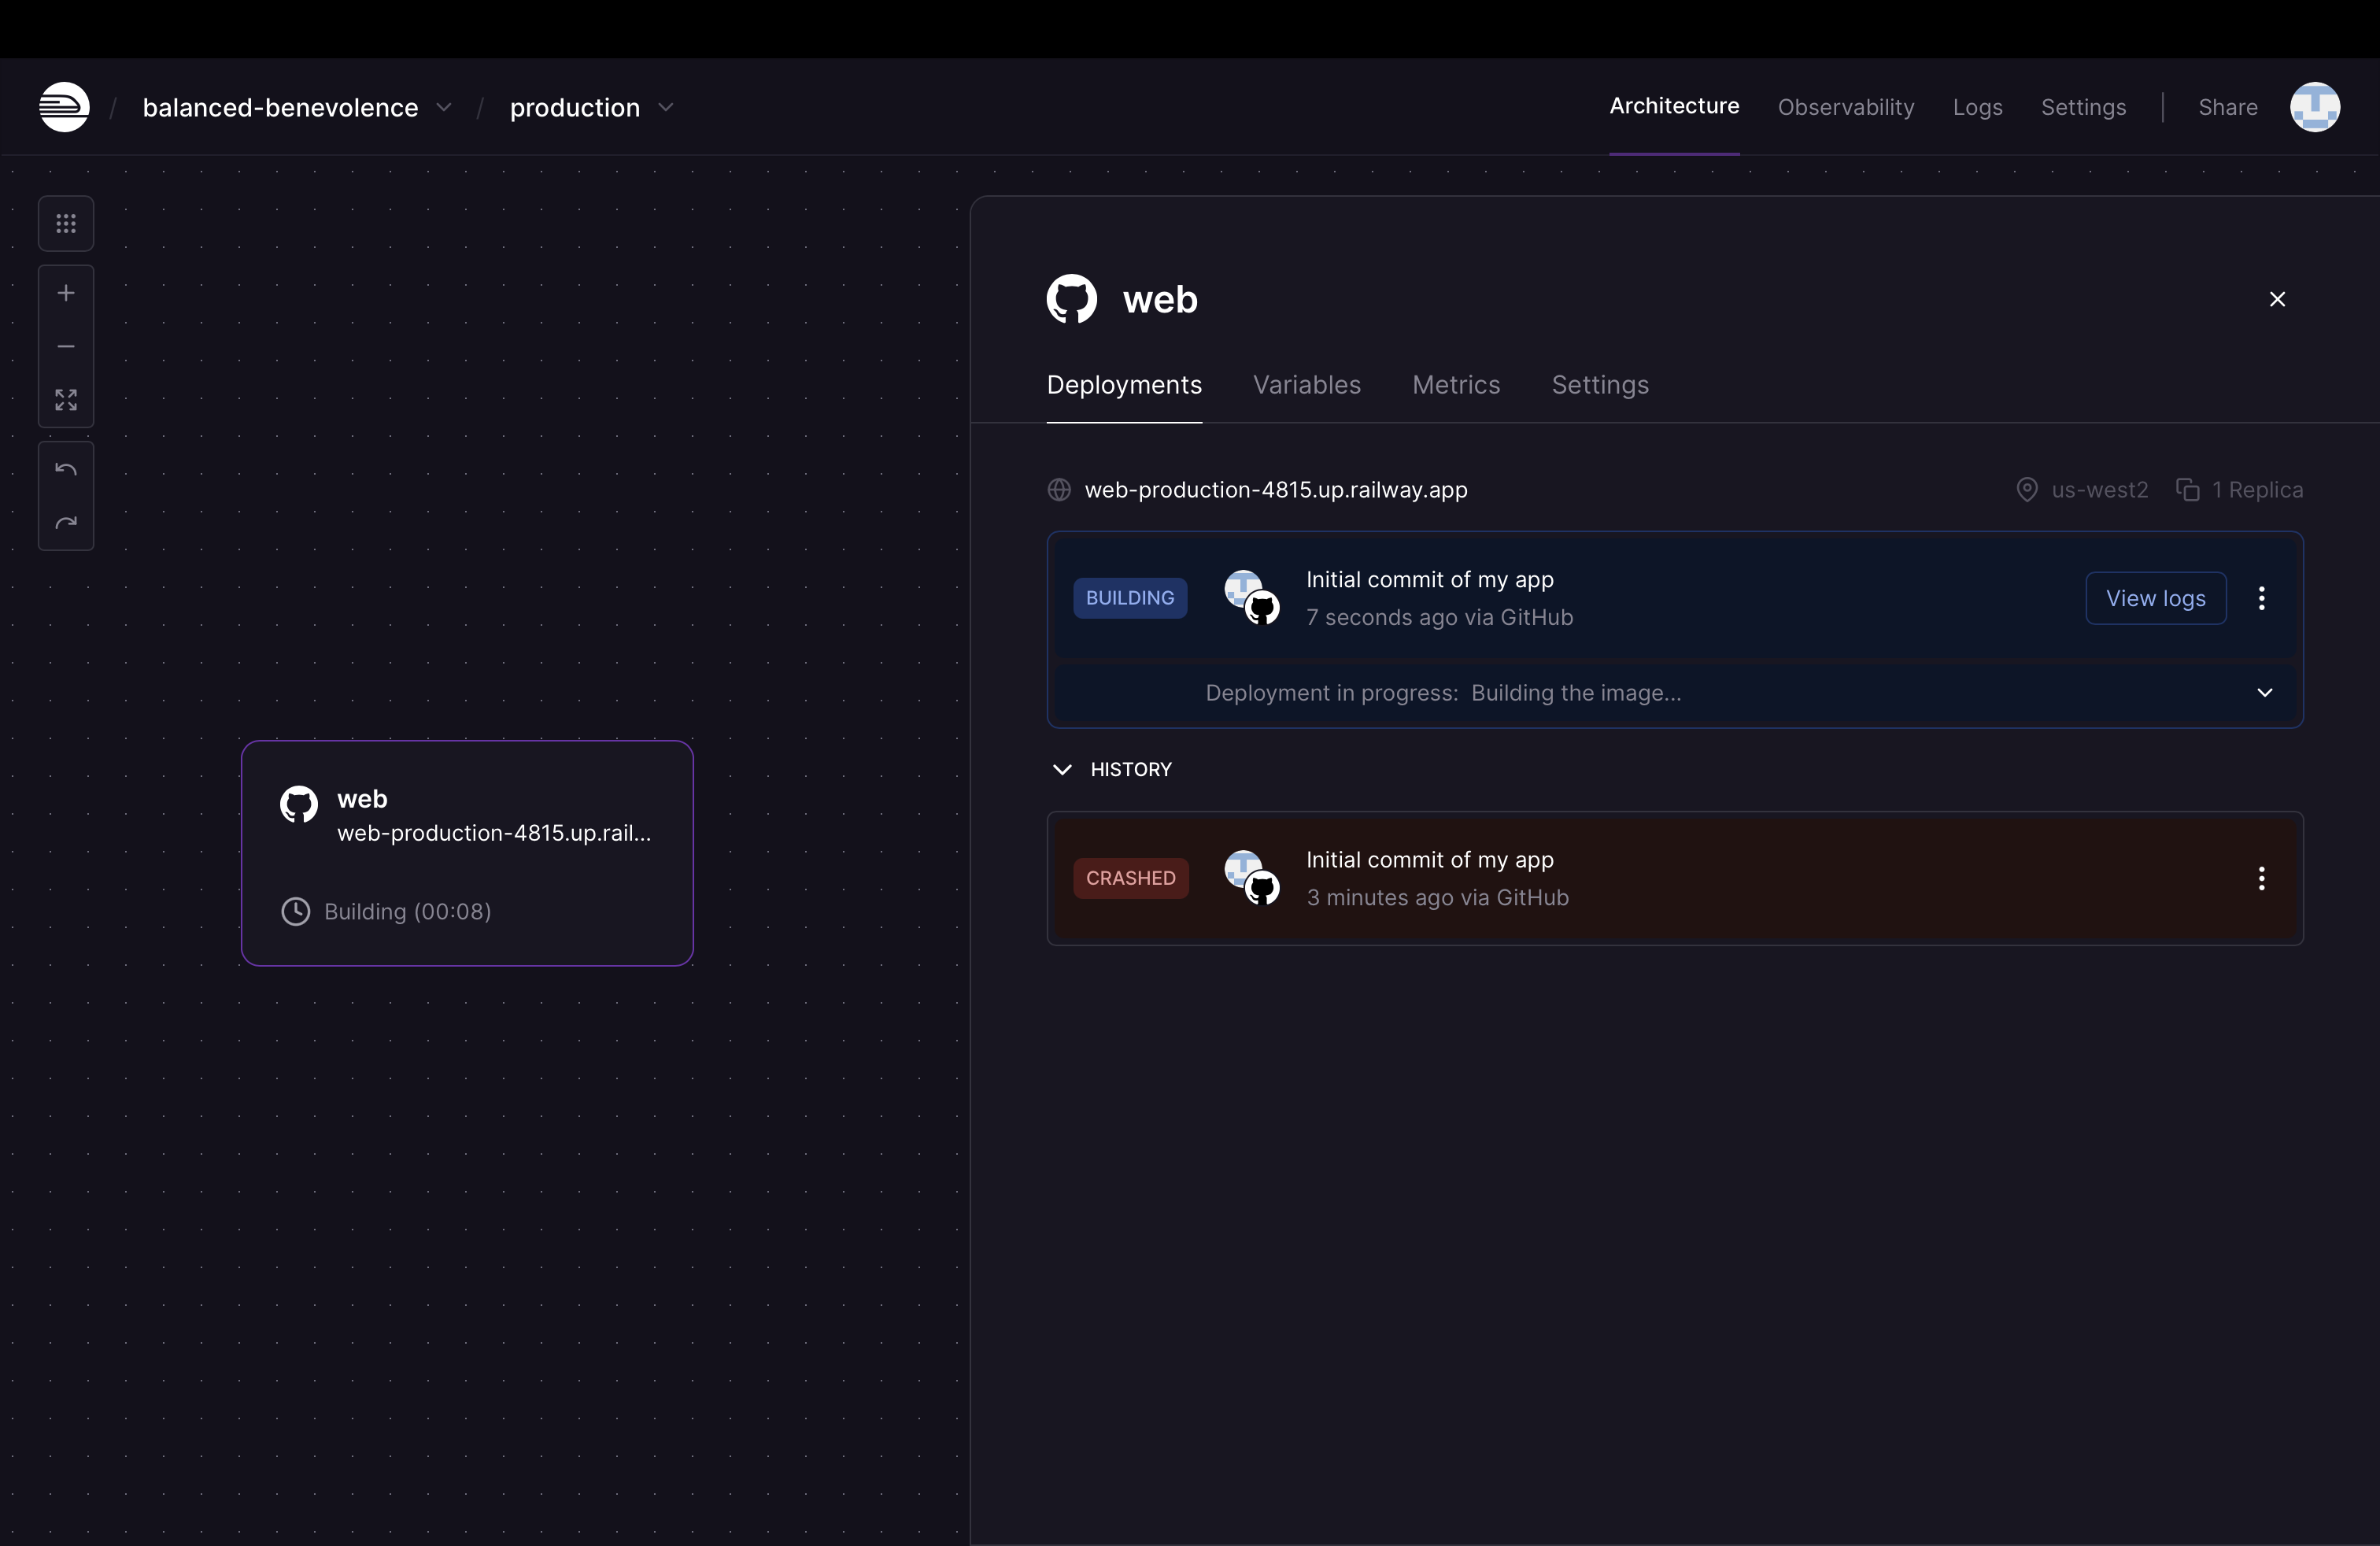Fit canvas to view icon
Image resolution: width=2380 pixels, height=1546 pixels.
tap(66, 400)
